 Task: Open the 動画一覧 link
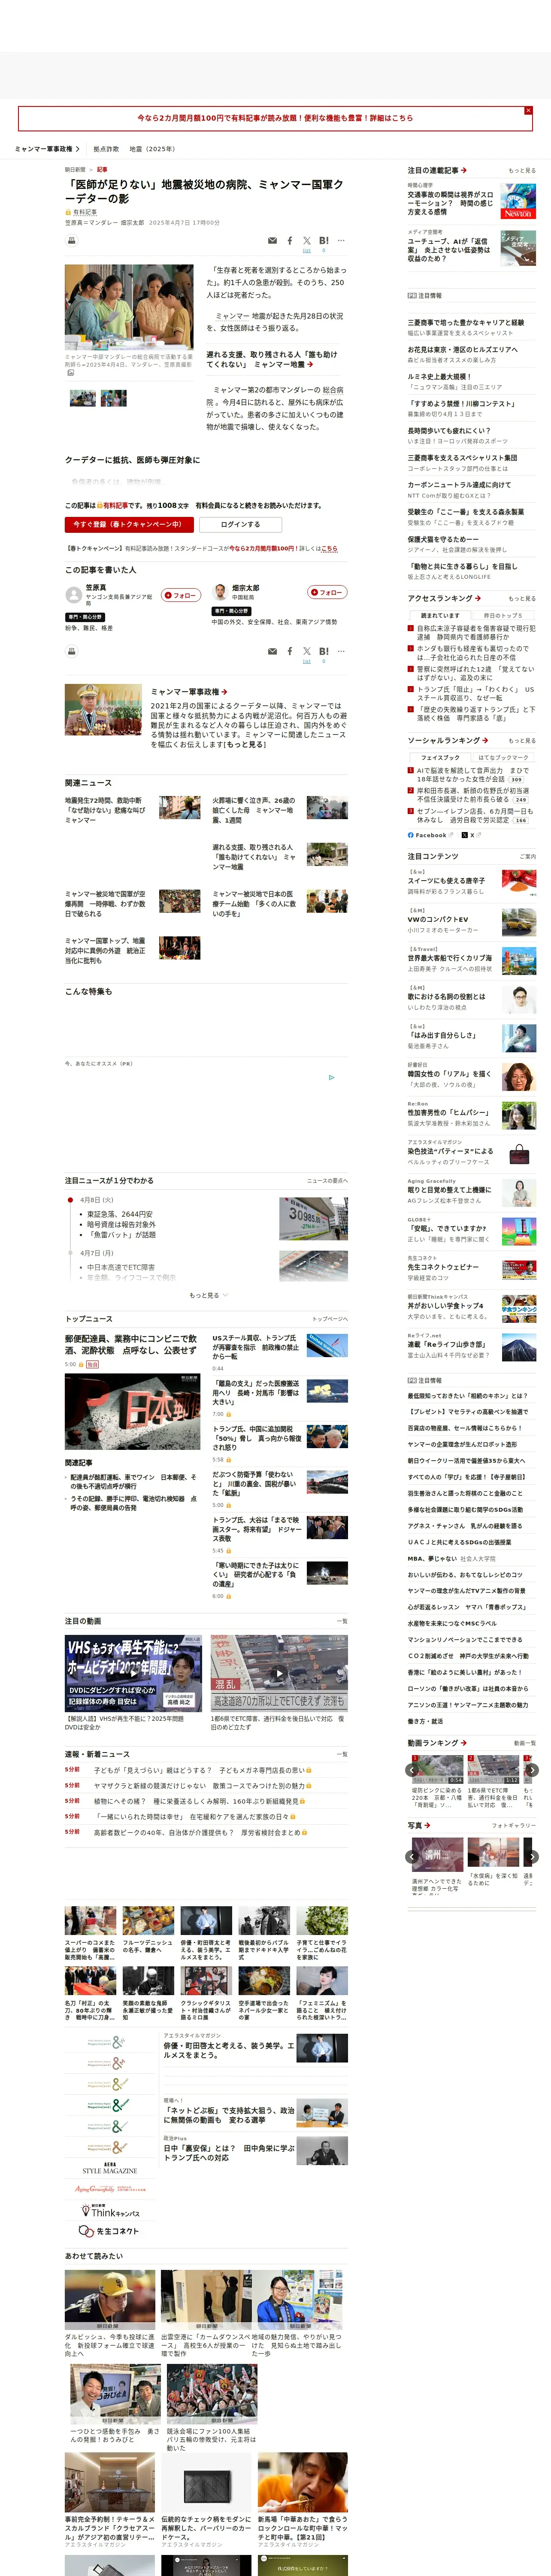524,1743
